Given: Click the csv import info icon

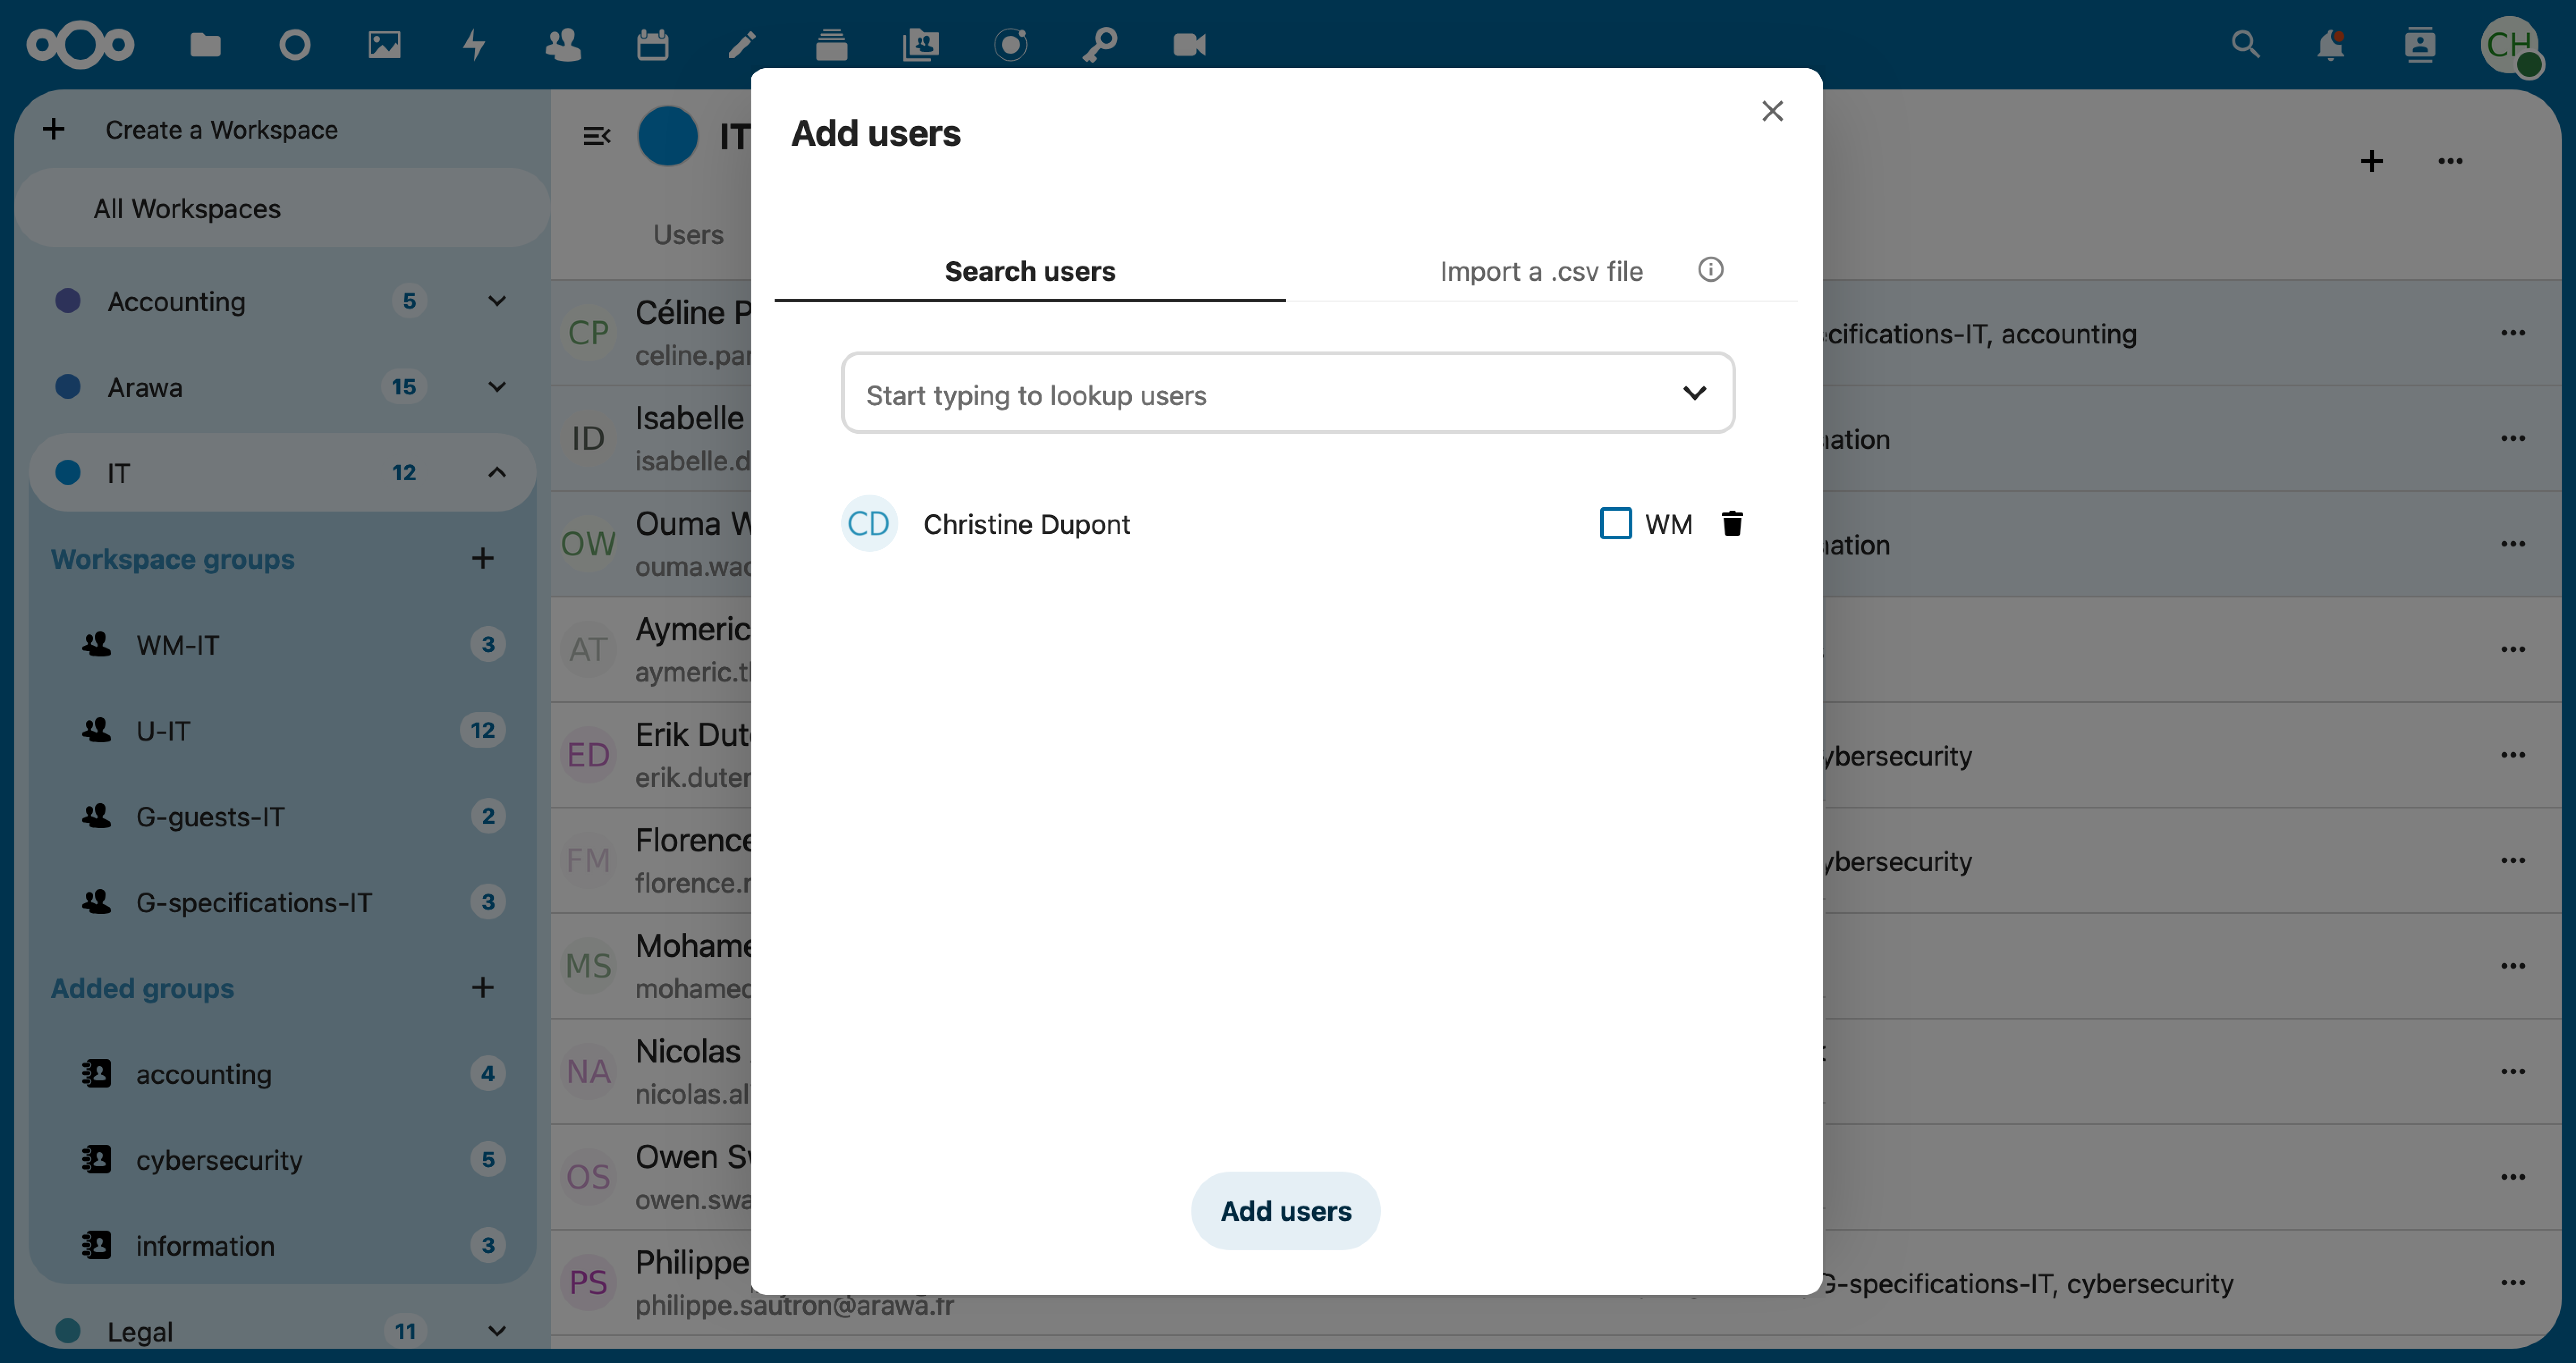Looking at the screenshot, I should 1710,270.
